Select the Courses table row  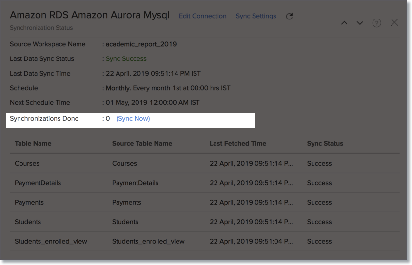(205, 163)
